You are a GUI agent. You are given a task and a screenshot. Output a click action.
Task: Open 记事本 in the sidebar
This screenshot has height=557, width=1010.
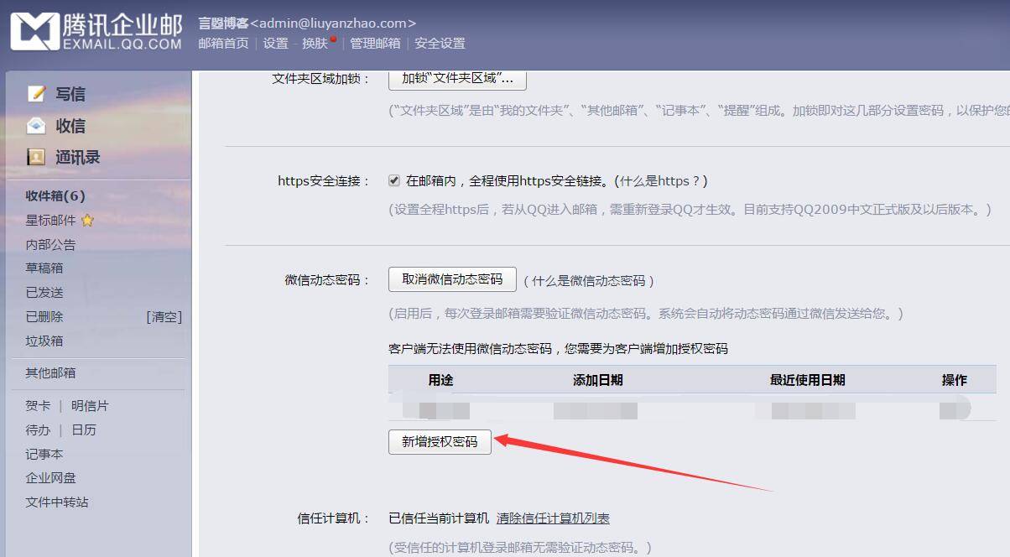tap(44, 454)
